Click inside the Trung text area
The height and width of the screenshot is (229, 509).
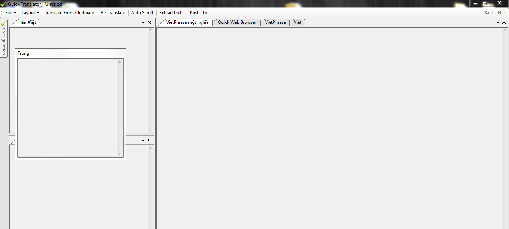pos(67,107)
